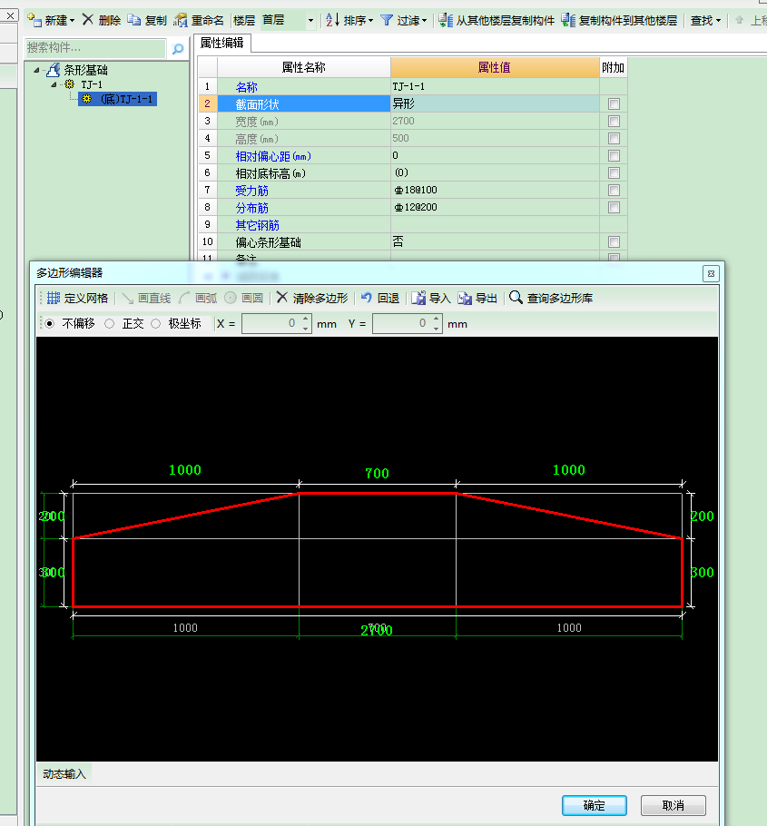Open the 查找 dropdown arrow
This screenshot has width=767, height=826.
pyautogui.click(x=718, y=21)
